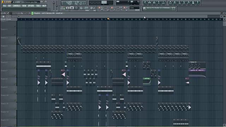The image size is (226, 127).
Task: Open the VIEW menu
Action: pyautogui.click(x=24, y=6)
